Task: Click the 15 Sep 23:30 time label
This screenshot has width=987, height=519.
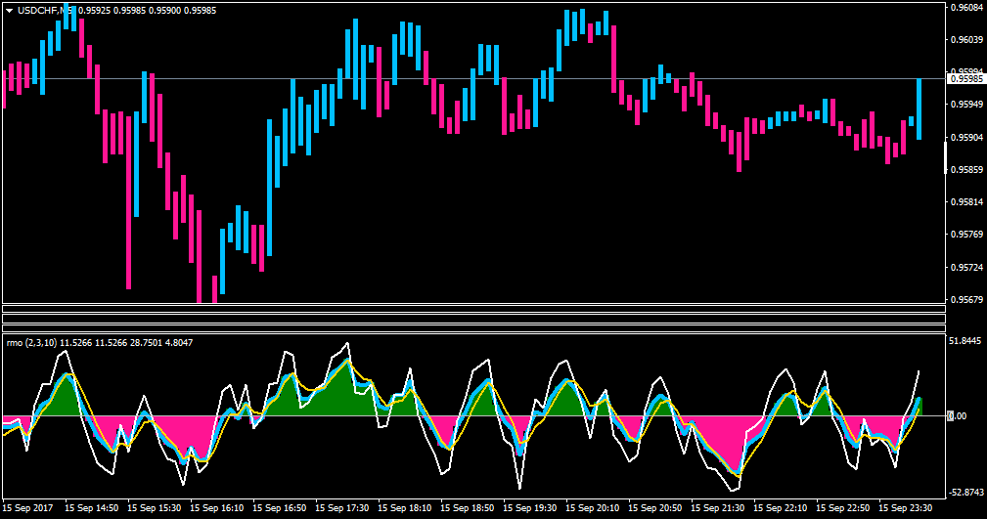Action: pos(905,507)
